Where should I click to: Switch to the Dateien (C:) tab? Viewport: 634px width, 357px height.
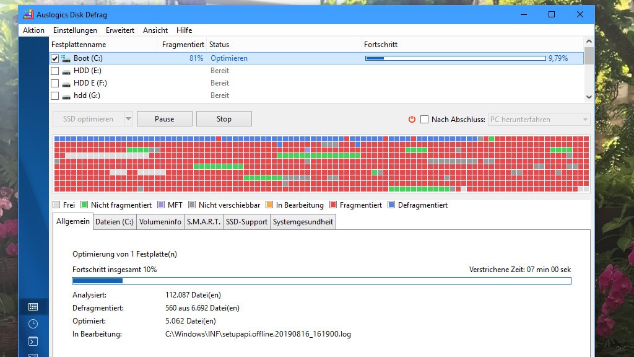115,222
